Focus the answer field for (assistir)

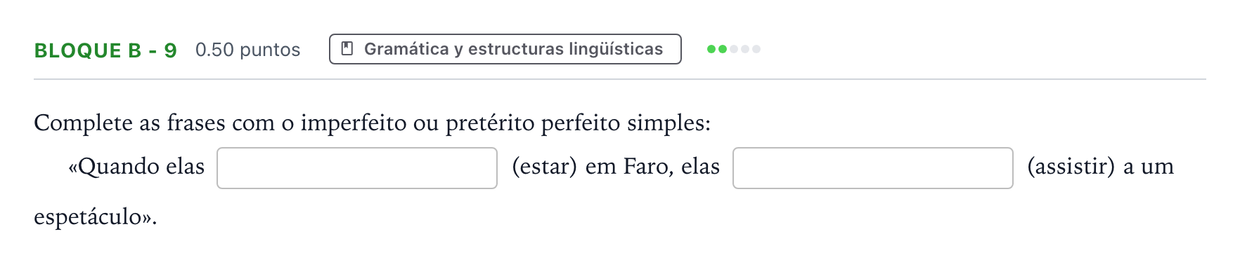pos(873,168)
